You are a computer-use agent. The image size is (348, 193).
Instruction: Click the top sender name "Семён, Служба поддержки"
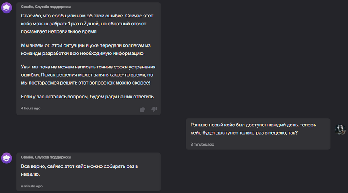coord(46,7)
